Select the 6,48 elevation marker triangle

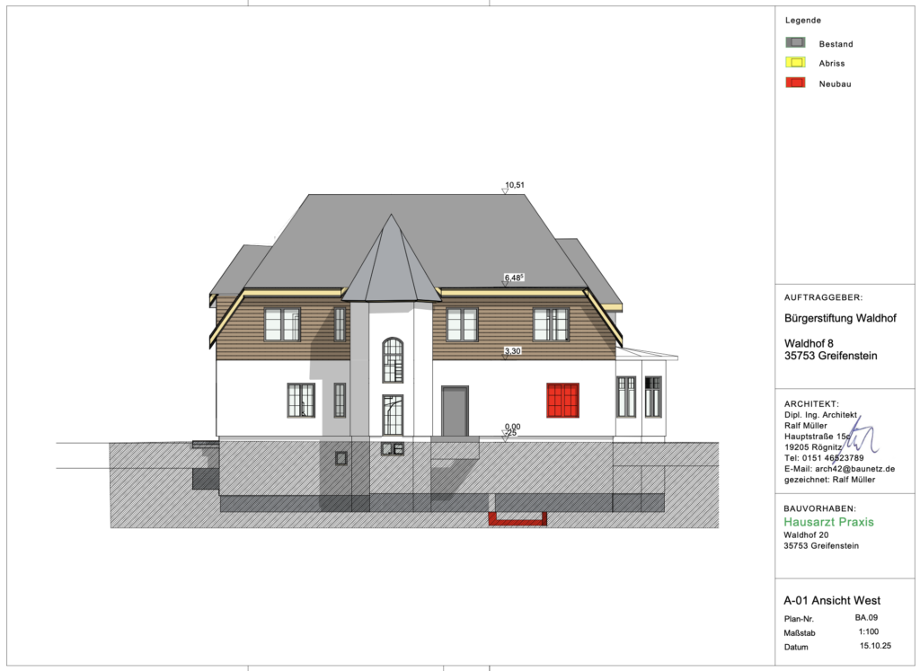point(506,283)
